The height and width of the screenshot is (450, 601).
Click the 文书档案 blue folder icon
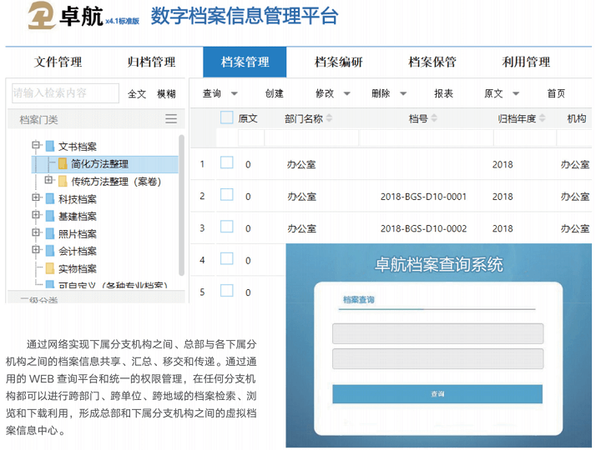(x=50, y=146)
